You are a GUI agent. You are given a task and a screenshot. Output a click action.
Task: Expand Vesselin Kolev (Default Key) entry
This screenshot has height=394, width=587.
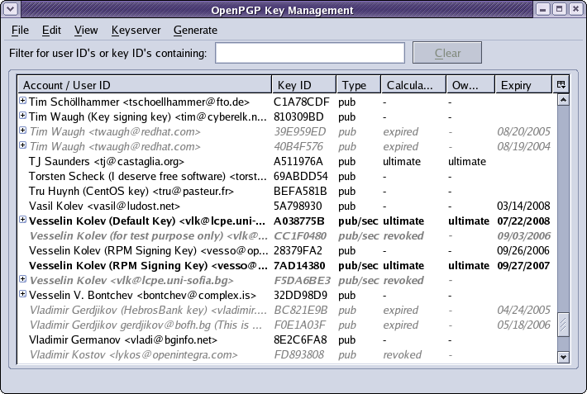(x=23, y=220)
